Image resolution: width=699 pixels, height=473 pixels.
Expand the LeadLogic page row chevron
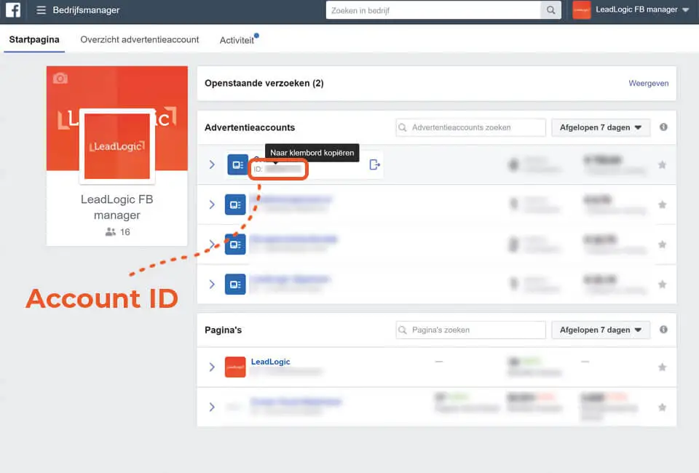point(212,367)
